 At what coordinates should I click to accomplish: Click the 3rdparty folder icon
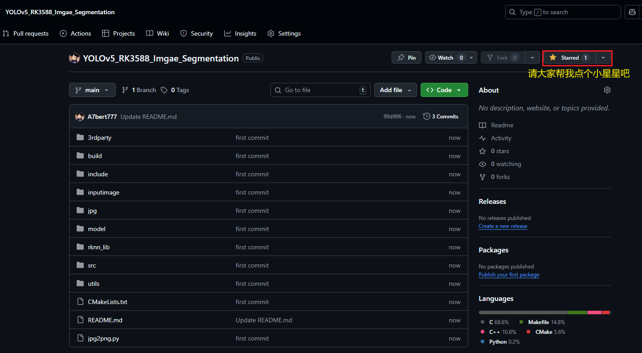pos(80,138)
